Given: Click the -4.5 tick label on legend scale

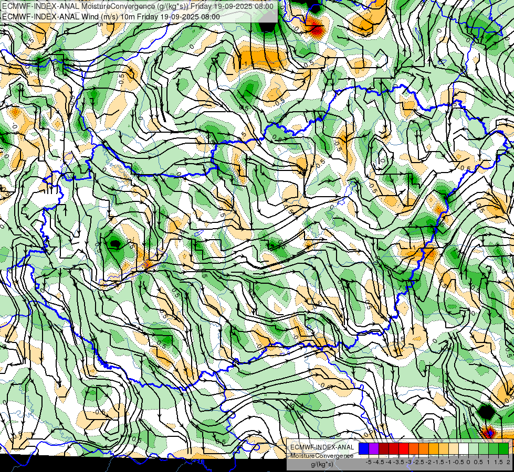Looking at the screenshot, I should click(379, 462).
